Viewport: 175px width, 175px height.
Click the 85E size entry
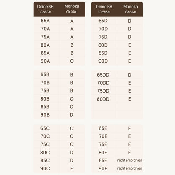pyautogui.click(x=103, y=160)
